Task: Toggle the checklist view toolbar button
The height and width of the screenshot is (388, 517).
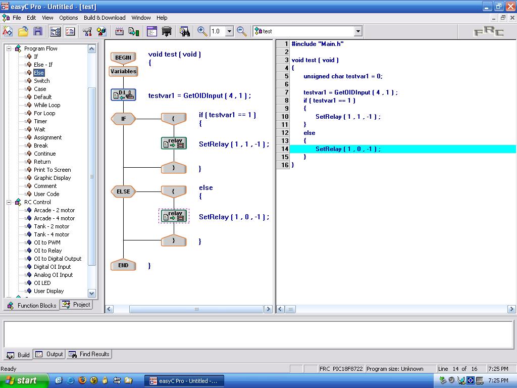Action: [70, 31]
